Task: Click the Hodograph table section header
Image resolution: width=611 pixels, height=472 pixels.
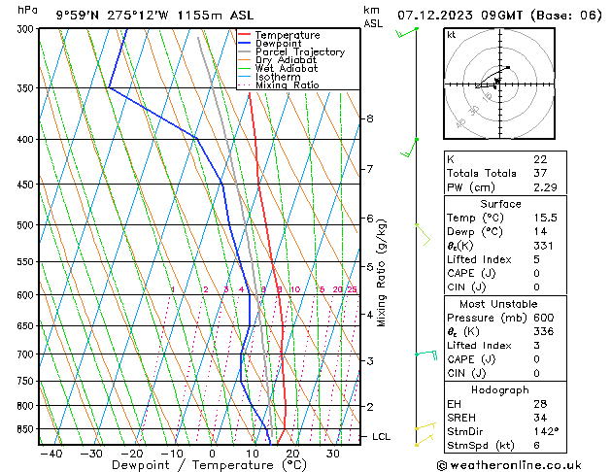Action: tap(500, 388)
